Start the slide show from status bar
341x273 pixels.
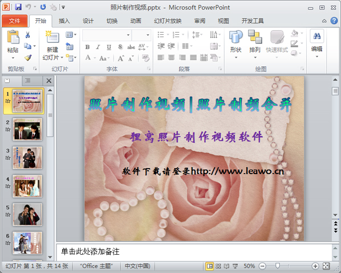click(x=235, y=266)
